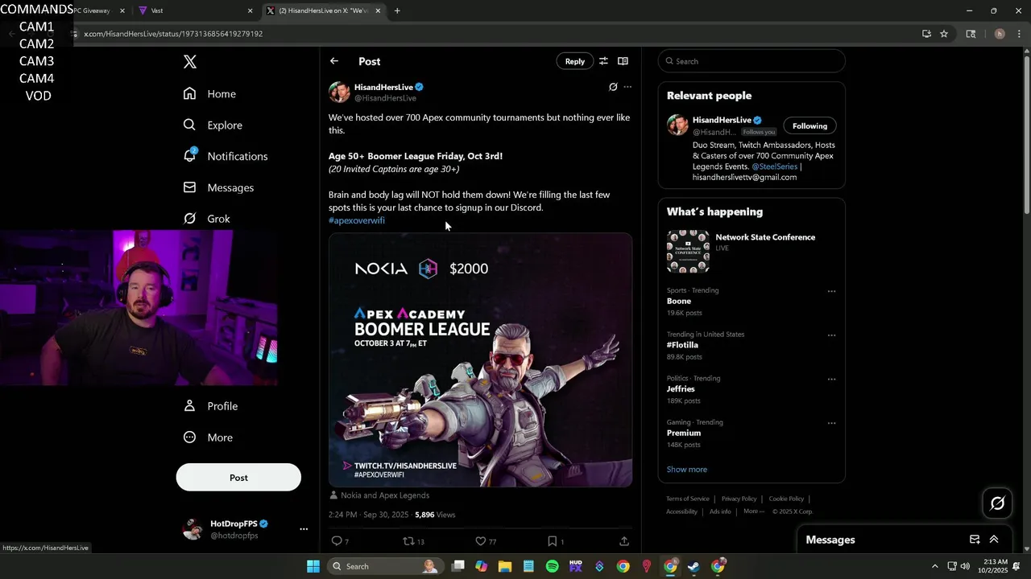Image resolution: width=1031 pixels, height=579 pixels.
Task: Open Home from the X sidebar
Action: pos(209,94)
